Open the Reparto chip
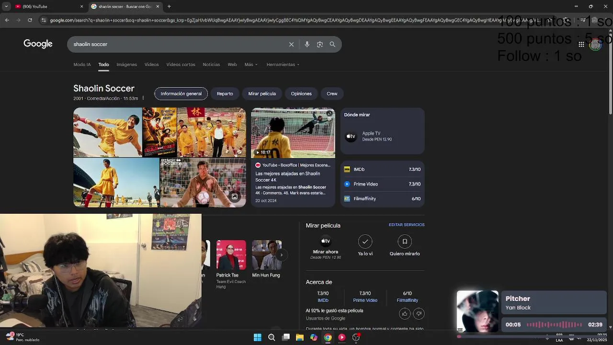 coord(225,94)
